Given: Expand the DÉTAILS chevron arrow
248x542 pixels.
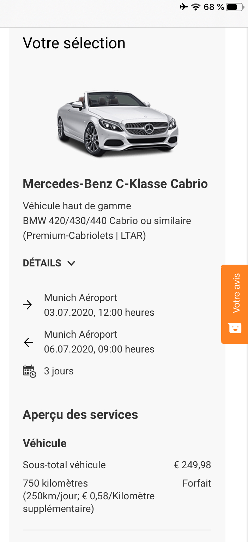Looking at the screenshot, I should 71,263.
